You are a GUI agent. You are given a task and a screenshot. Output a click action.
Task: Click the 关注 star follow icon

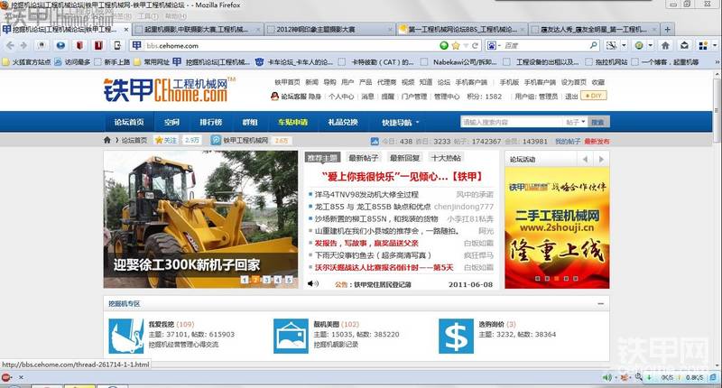tap(160, 141)
